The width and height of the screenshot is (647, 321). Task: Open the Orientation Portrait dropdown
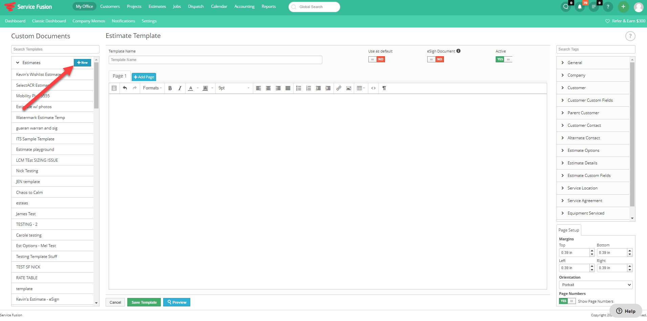tap(596, 285)
